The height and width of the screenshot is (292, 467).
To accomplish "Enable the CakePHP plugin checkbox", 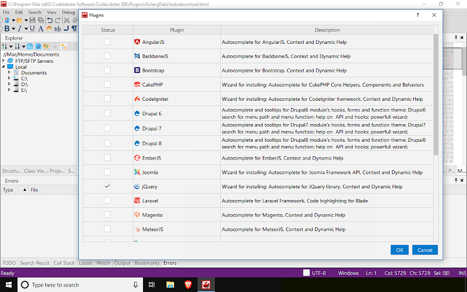I will tap(107, 84).
